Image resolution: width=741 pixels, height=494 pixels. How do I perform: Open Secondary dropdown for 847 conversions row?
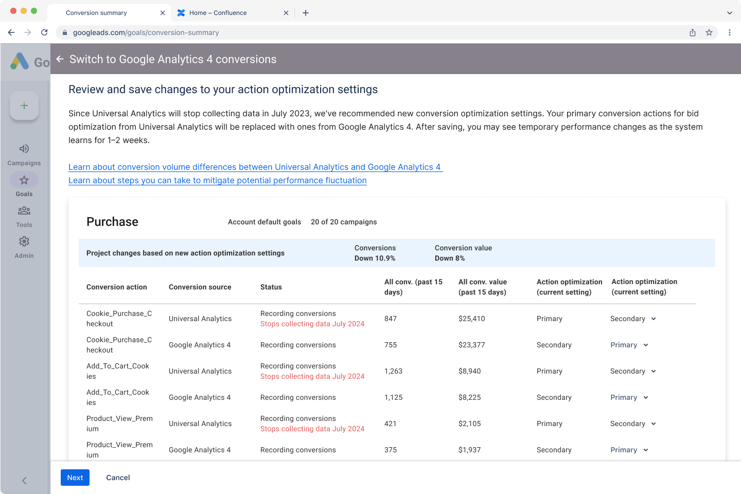[633, 319]
